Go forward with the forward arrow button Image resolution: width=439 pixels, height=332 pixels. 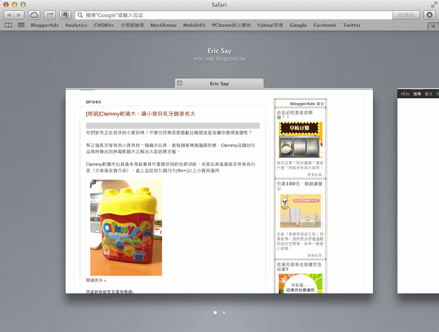pos(19,15)
